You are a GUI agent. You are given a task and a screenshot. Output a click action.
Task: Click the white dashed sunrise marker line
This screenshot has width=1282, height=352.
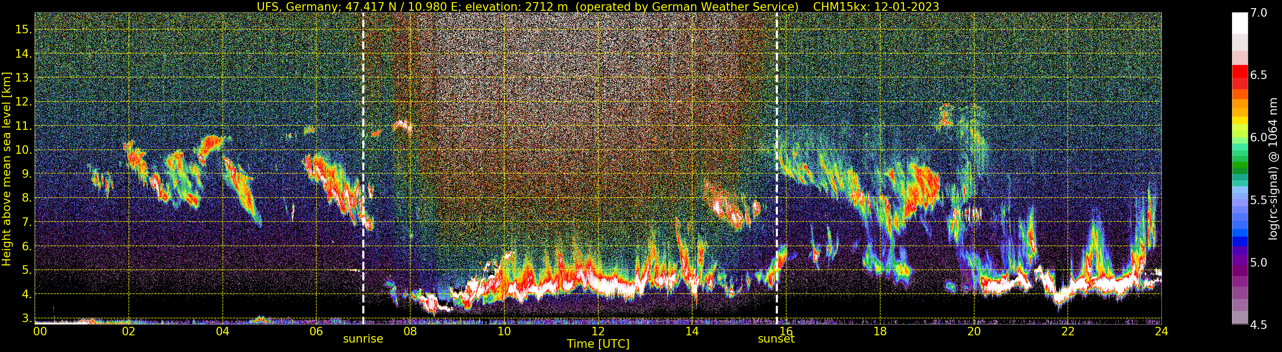click(363, 168)
